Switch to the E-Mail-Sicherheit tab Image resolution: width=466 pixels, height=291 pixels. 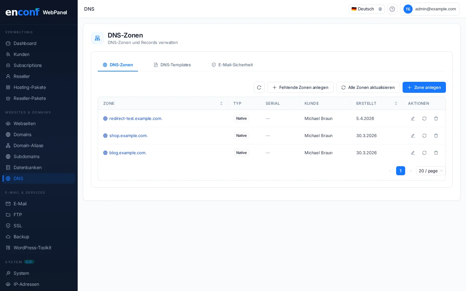point(232,65)
